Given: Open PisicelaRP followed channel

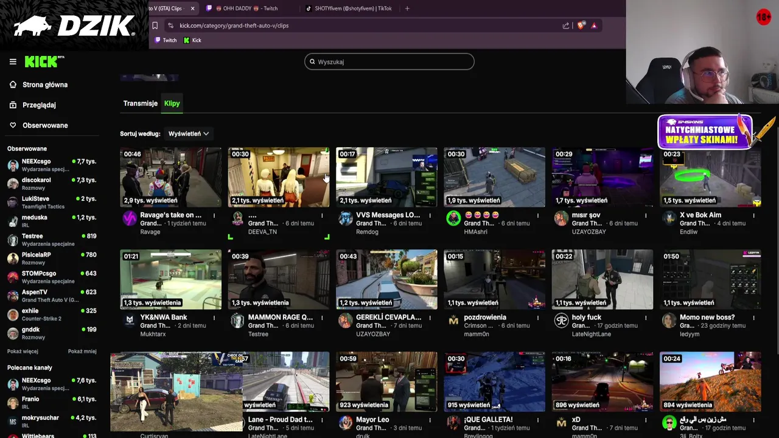Looking at the screenshot, I should pos(52,259).
